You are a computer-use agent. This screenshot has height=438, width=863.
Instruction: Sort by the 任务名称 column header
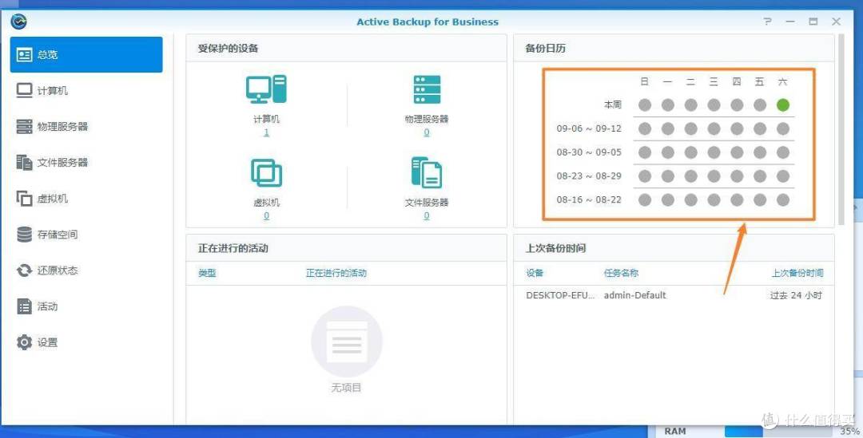(621, 273)
